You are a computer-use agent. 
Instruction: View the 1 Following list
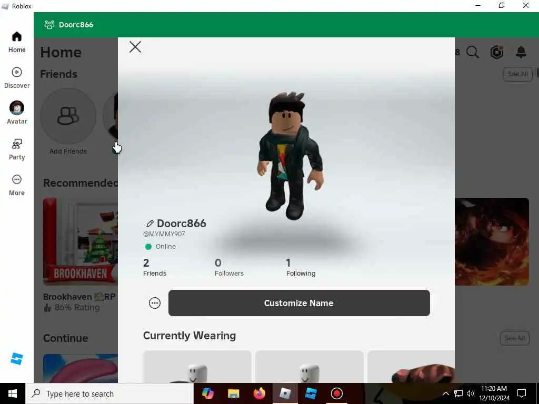click(x=301, y=267)
